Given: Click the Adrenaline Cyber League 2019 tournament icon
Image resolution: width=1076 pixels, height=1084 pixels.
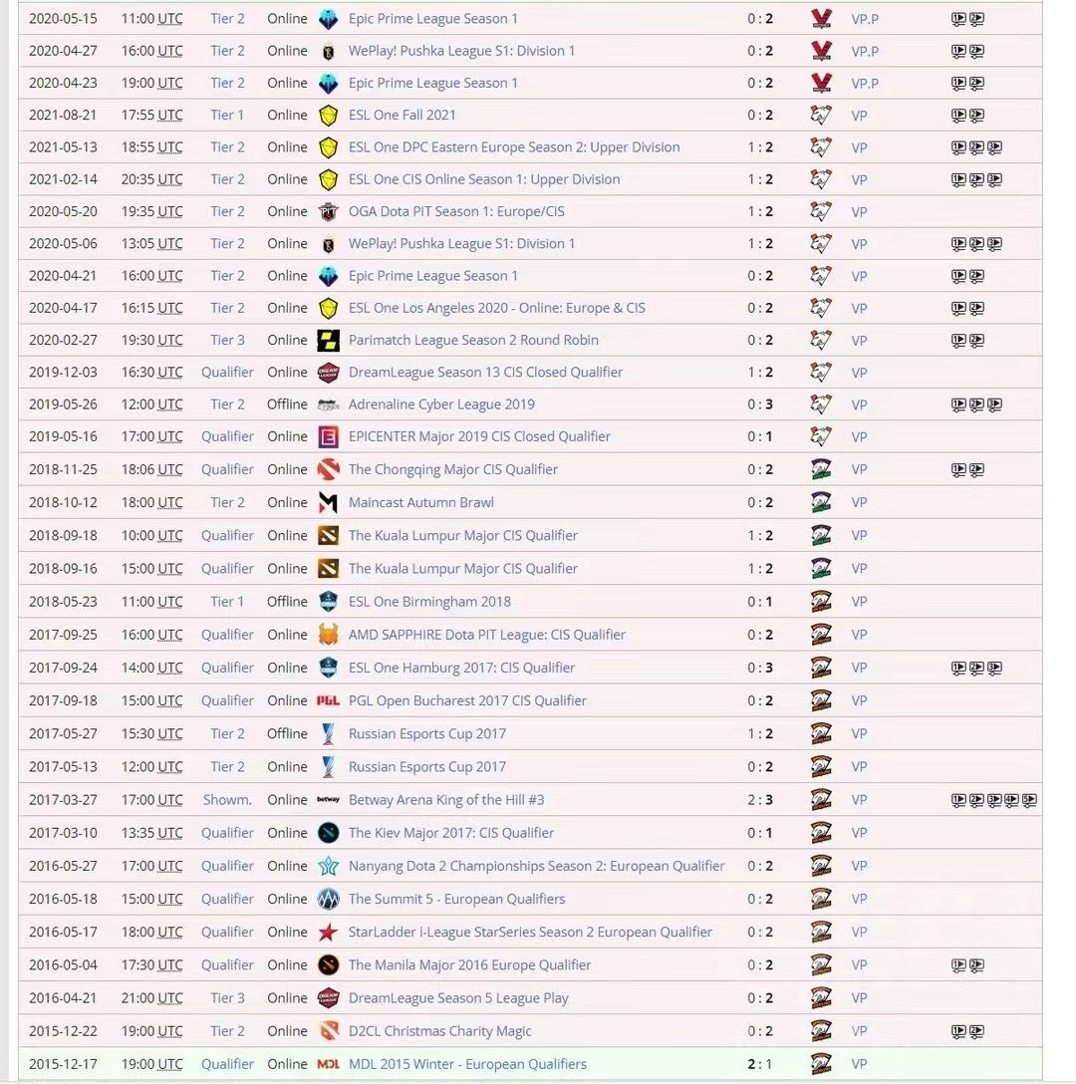Looking at the screenshot, I should coord(330,405).
